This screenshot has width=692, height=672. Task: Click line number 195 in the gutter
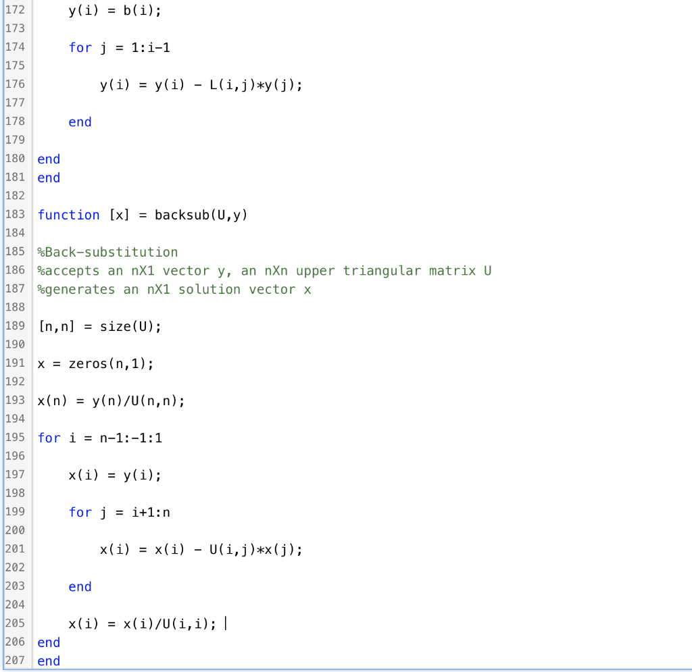(x=14, y=437)
